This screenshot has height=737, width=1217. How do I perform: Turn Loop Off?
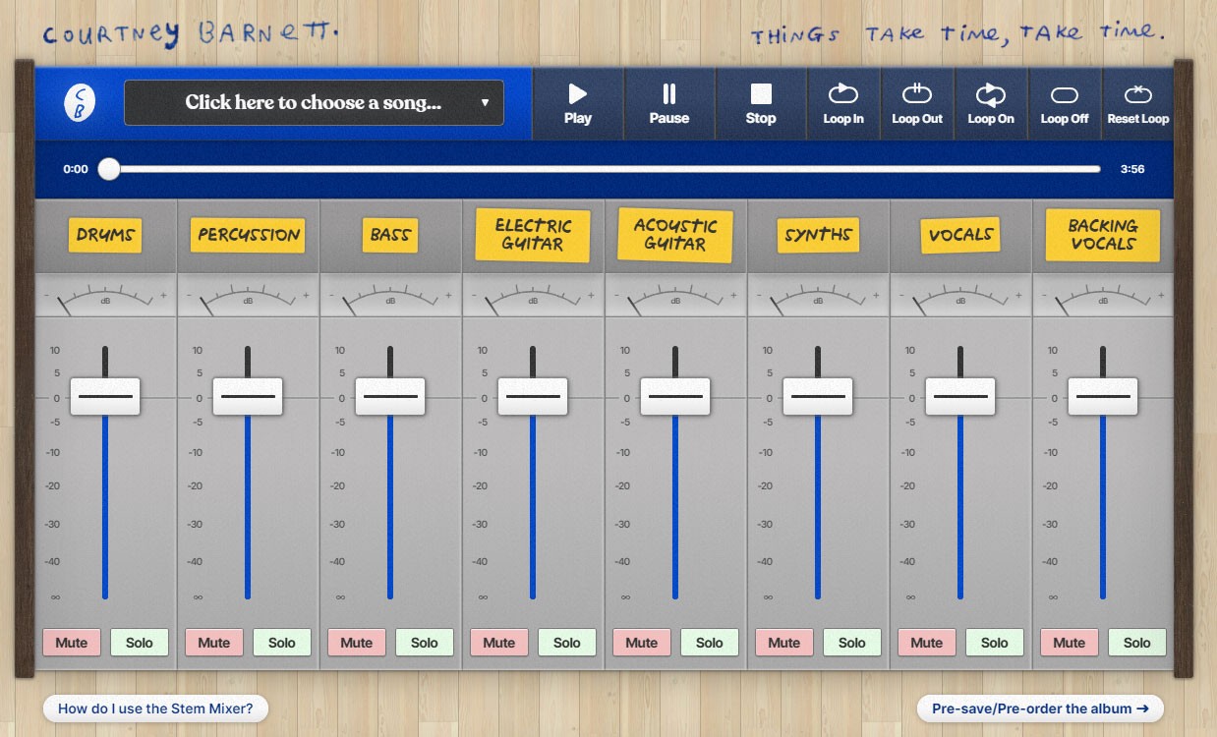pos(1065,103)
